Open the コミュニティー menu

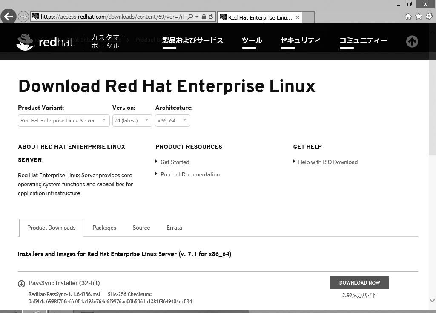[364, 40]
